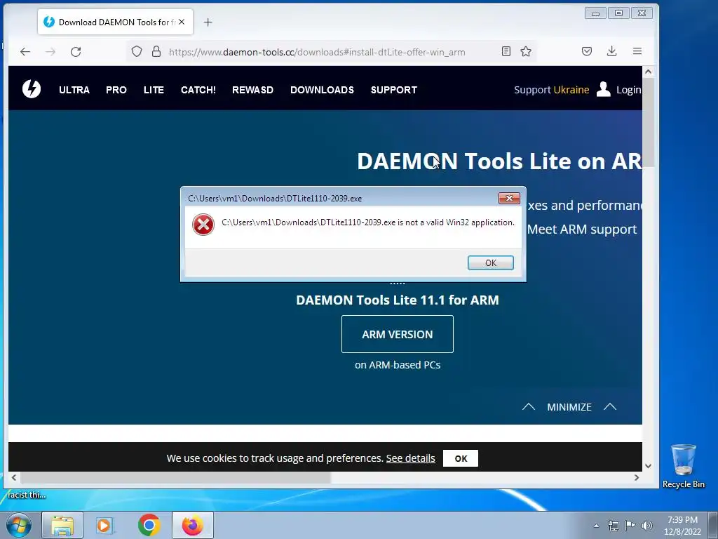
Task: Click the page scrollbar down arrow
Action: click(648, 466)
